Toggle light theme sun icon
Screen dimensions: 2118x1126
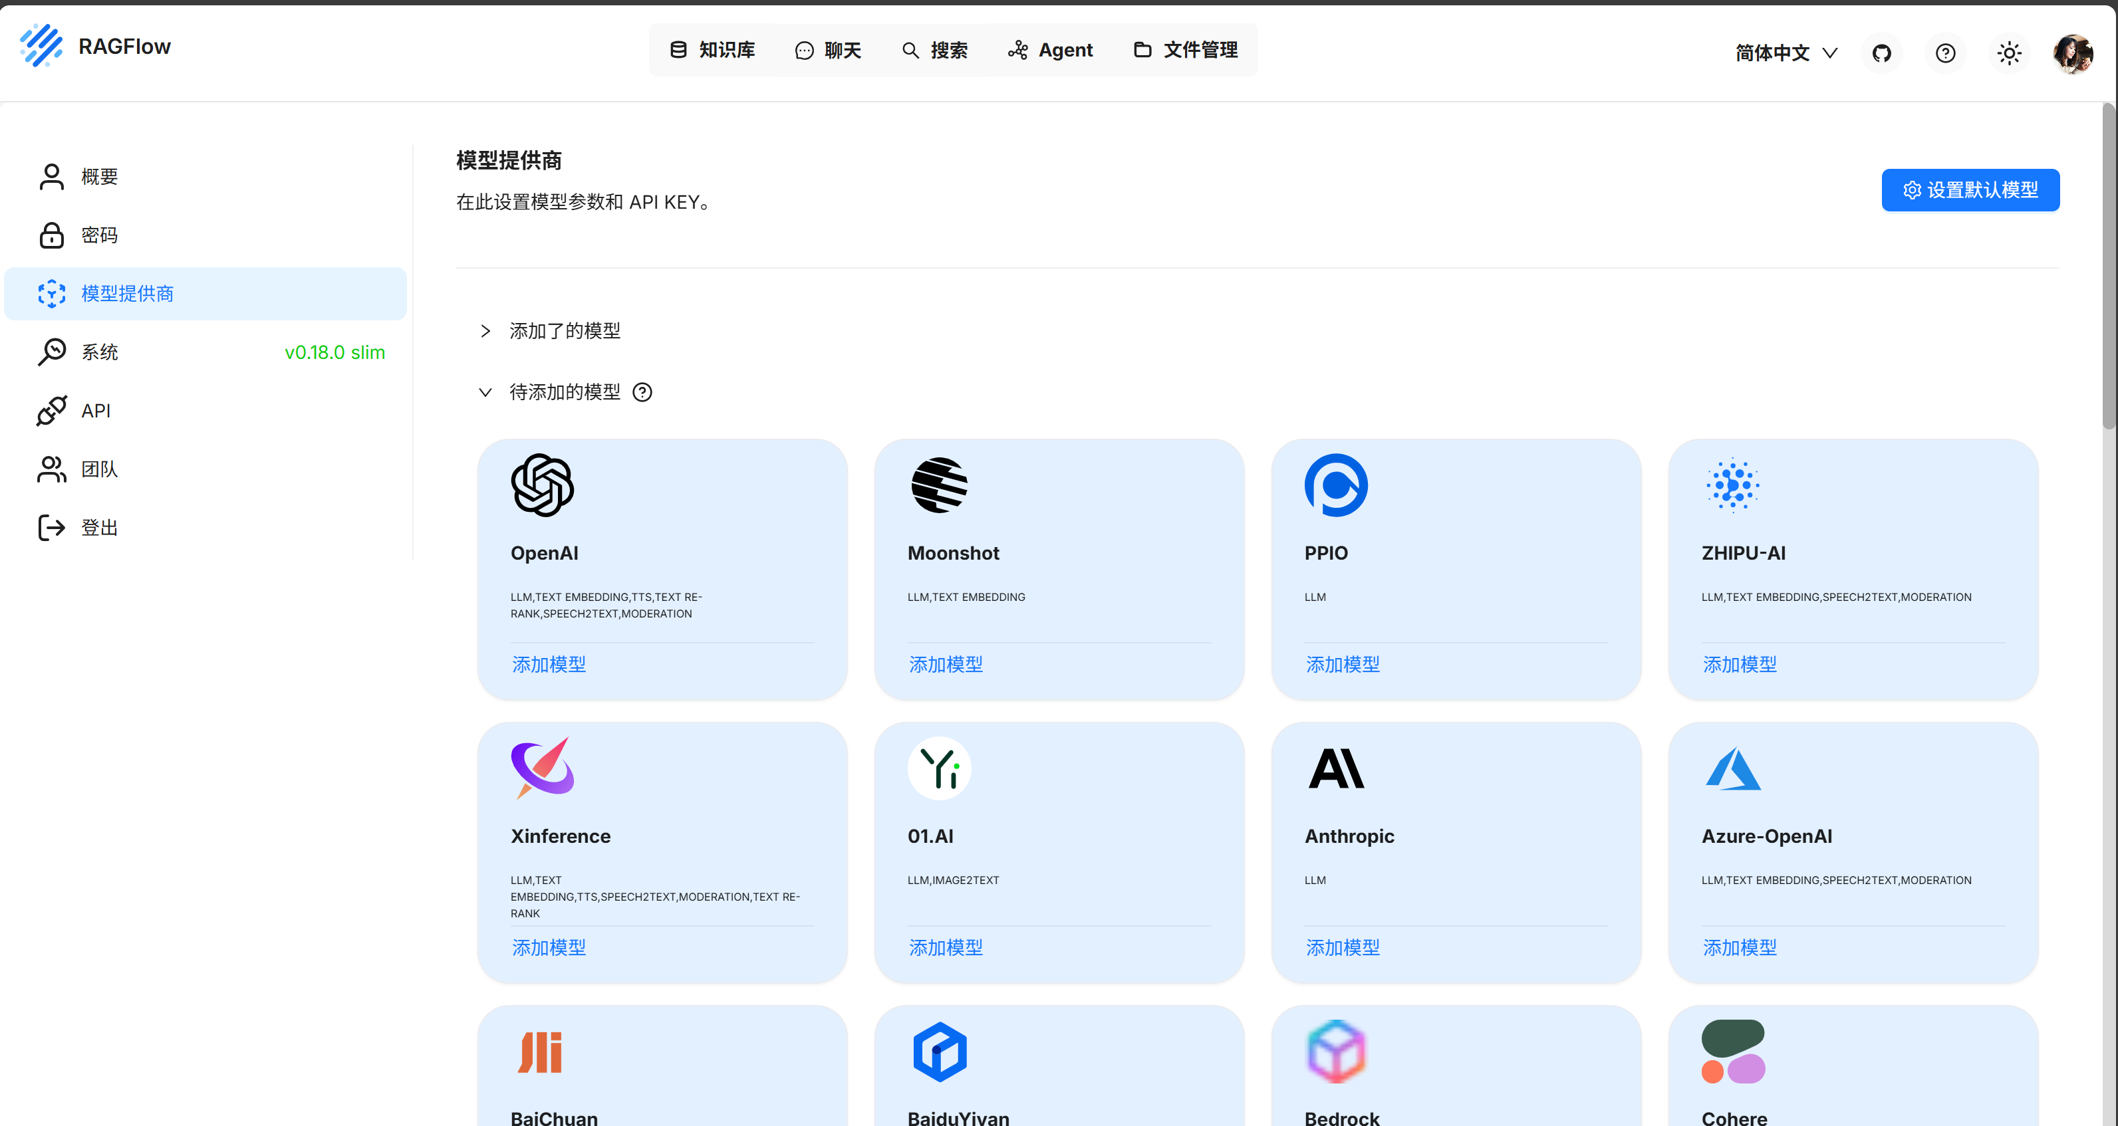click(2010, 53)
